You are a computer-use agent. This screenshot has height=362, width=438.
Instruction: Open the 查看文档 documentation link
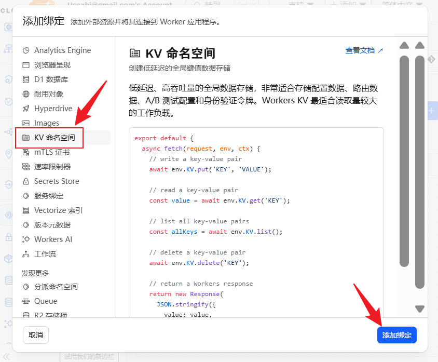364,50
